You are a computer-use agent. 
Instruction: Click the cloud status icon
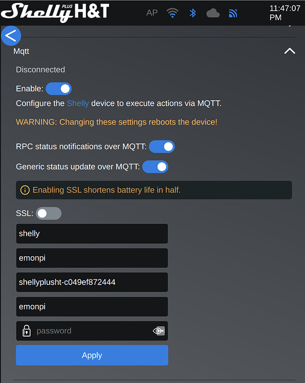(x=213, y=13)
